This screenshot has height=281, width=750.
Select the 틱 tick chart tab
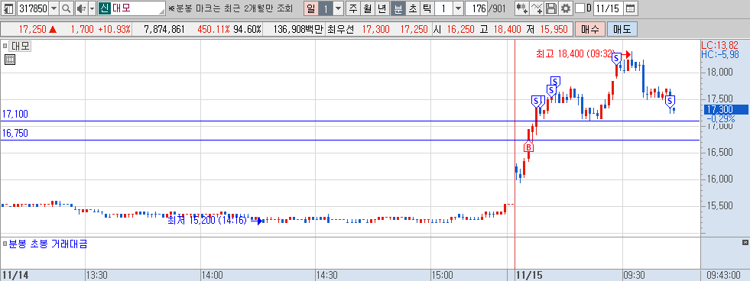[x=427, y=8]
